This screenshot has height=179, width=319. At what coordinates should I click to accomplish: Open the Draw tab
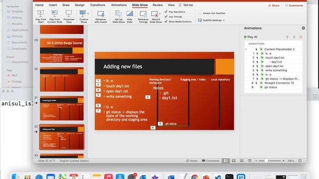(x=66, y=5)
